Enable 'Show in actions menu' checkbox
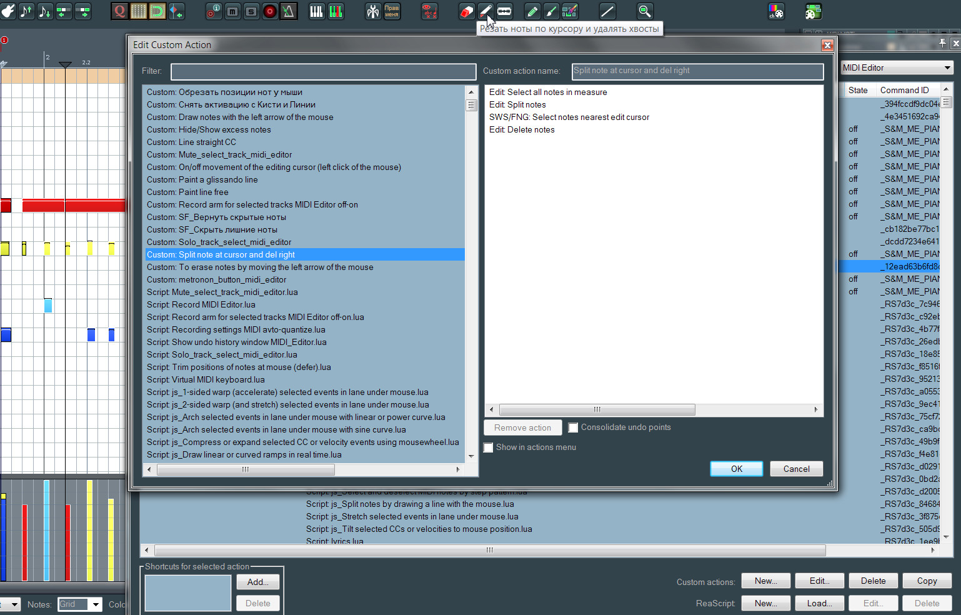Image resolution: width=961 pixels, height=615 pixels. click(489, 447)
